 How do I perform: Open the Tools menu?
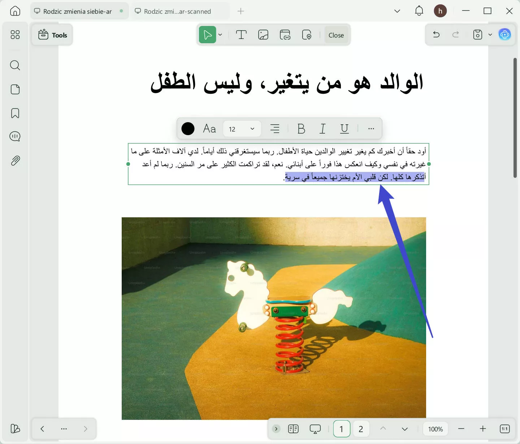[52, 35]
